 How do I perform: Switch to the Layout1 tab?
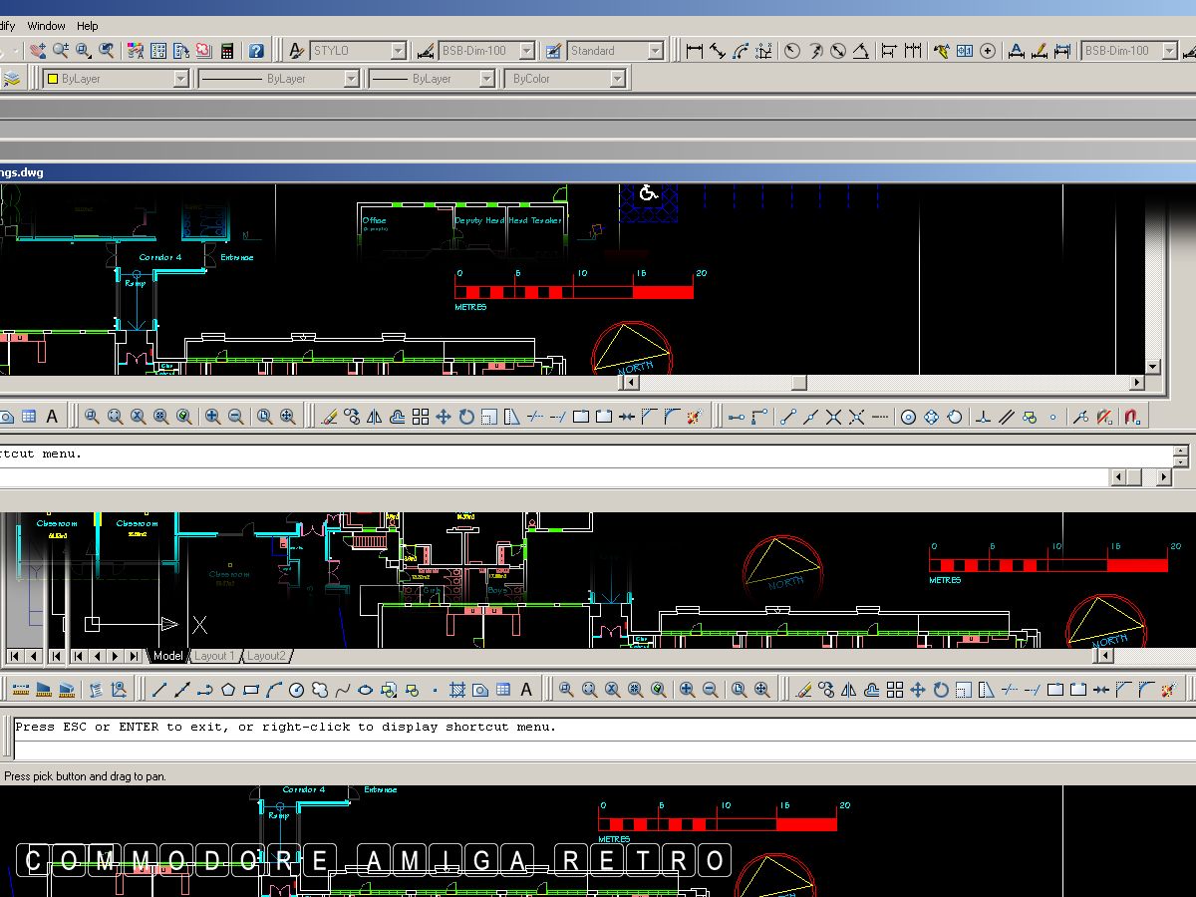pos(214,656)
